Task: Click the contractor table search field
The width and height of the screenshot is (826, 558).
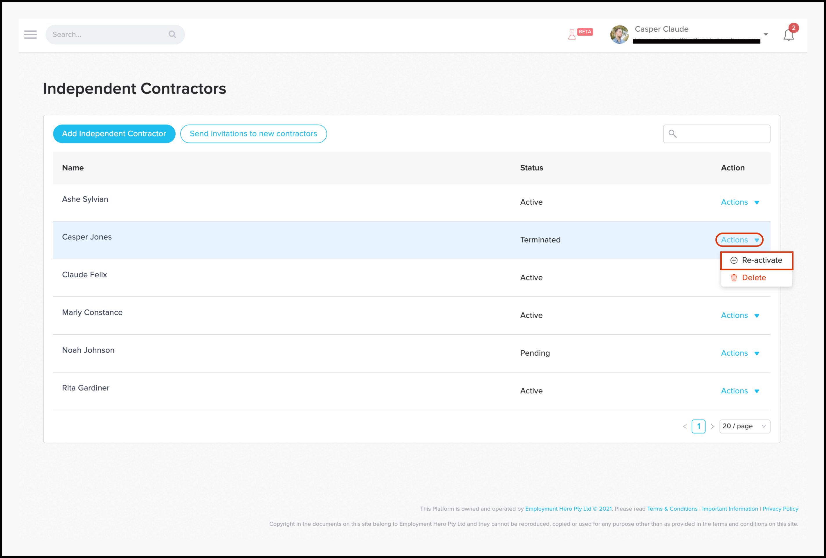Action: [722, 134]
